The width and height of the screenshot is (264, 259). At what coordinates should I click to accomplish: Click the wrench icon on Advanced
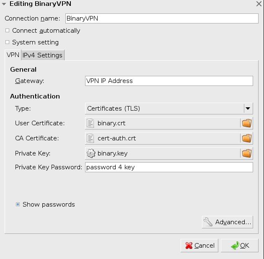pyautogui.click(x=208, y=222)
